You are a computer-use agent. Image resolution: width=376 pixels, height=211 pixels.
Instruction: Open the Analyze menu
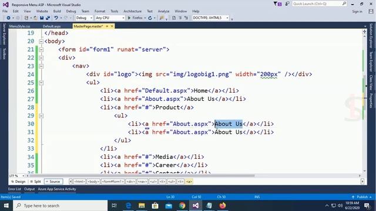click(163, 11)
